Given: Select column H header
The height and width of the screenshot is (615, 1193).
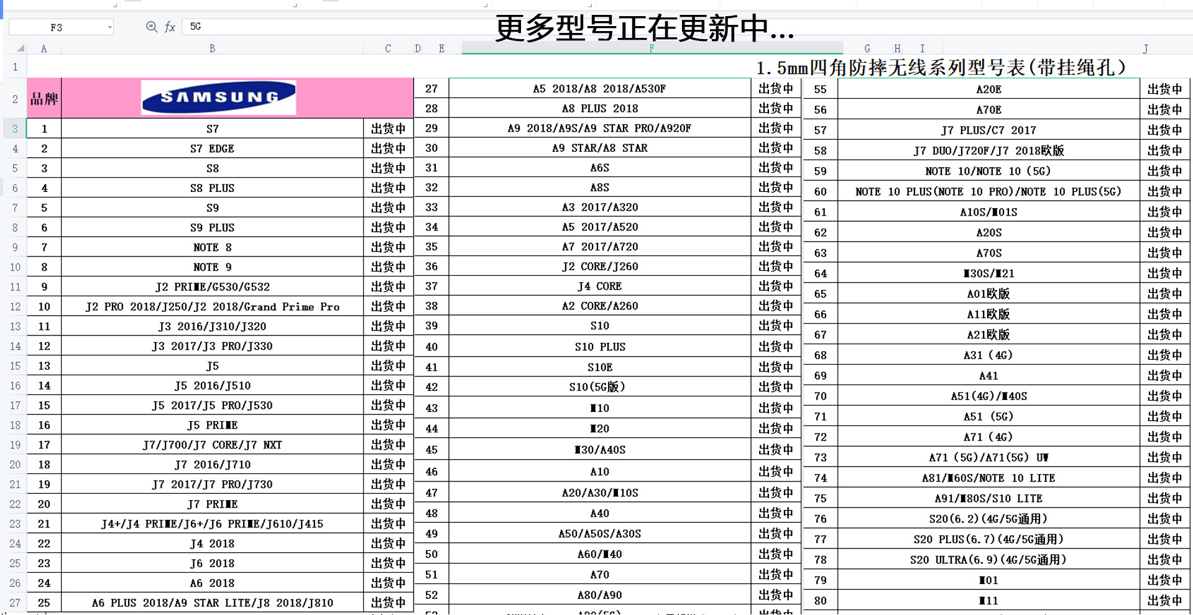Looking at the screenshot, I should 897,48.
